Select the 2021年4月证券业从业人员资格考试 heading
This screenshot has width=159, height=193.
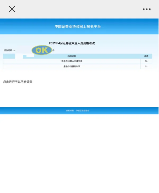pyautogui.click(x=72, y=43)
